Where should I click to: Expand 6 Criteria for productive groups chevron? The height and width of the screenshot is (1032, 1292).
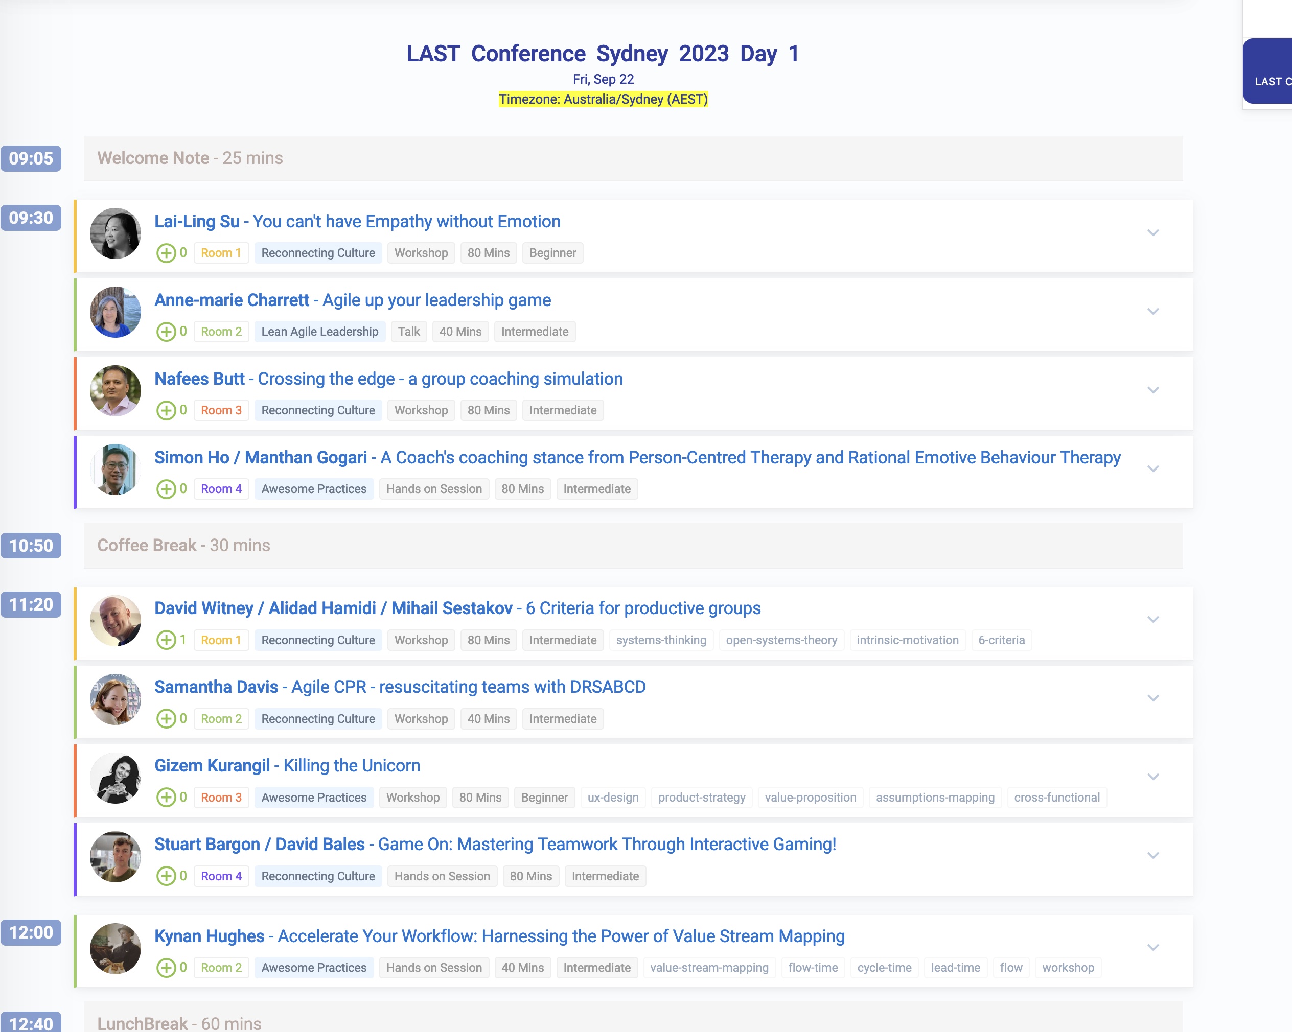(x=1153, y=619)
